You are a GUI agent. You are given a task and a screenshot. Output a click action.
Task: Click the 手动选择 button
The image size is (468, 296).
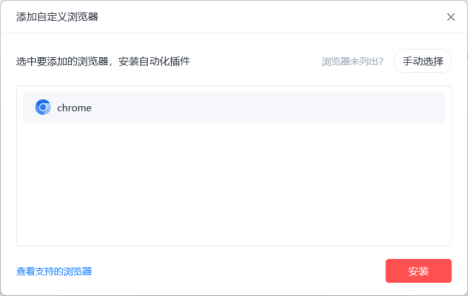click(x=423, y=61)
